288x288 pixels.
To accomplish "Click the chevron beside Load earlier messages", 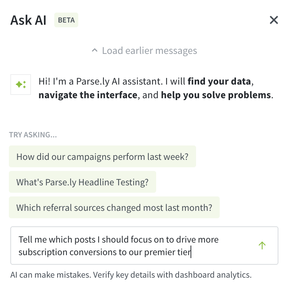I will point(95,50).
